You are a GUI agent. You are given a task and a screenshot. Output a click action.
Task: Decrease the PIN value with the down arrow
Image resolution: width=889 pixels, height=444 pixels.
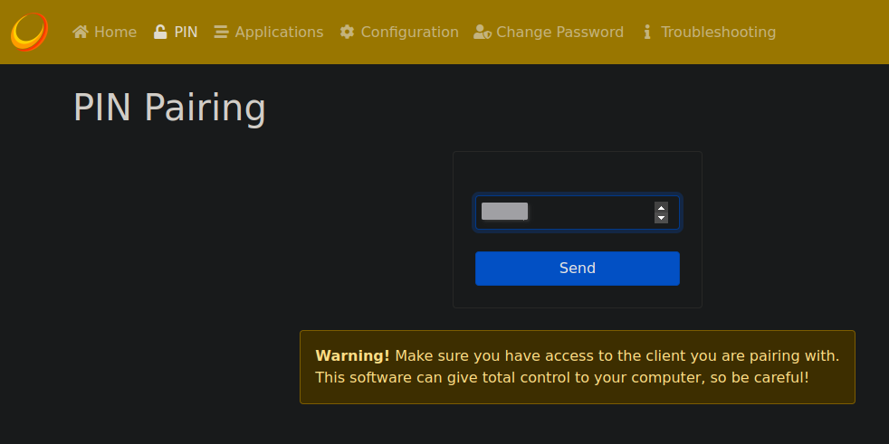coord(661,218)
